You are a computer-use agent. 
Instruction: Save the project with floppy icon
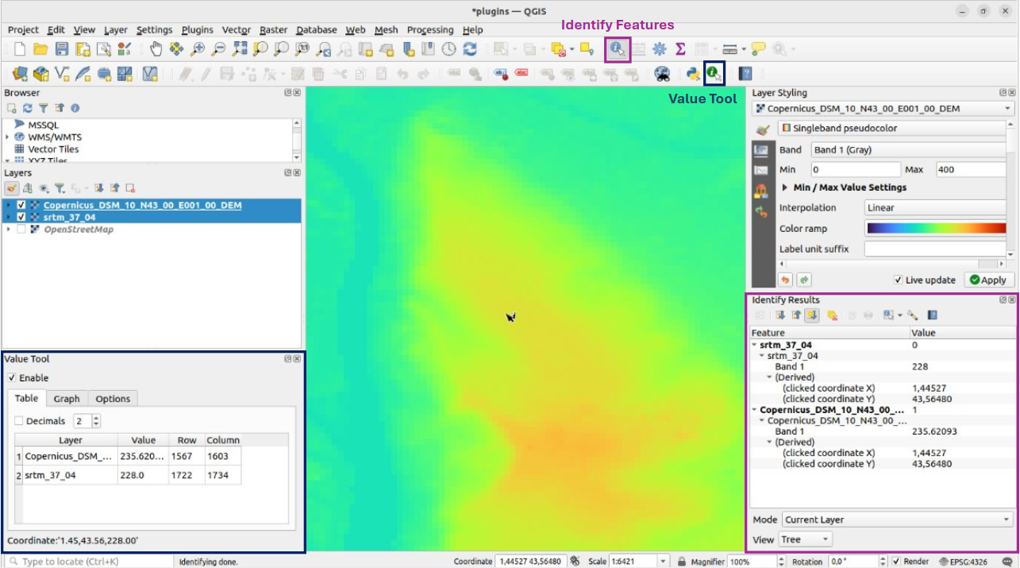point(61,49)
